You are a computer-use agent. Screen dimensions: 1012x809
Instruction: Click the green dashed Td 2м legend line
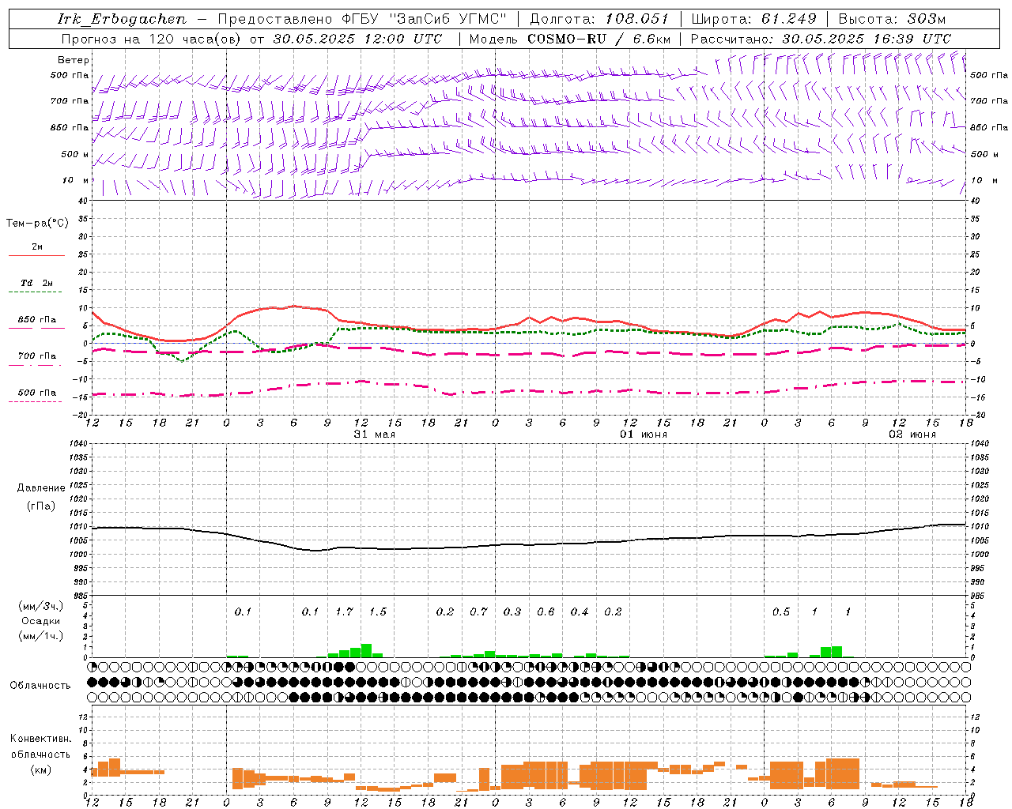point(35,292)
